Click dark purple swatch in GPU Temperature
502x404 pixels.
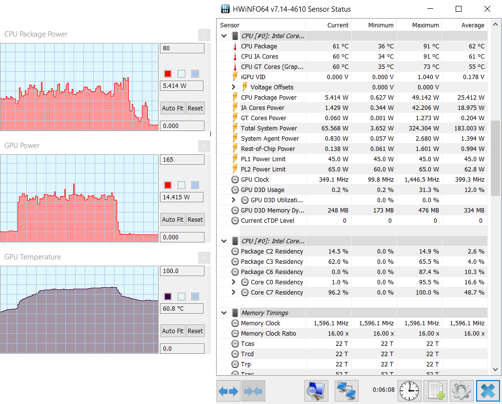[168, 297]
